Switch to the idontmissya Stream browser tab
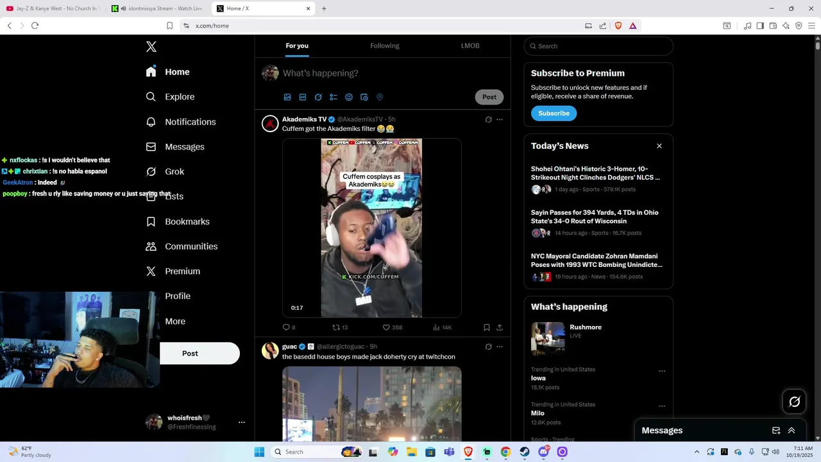The height and width of the screenshot is (462, 821). (157, 8)
